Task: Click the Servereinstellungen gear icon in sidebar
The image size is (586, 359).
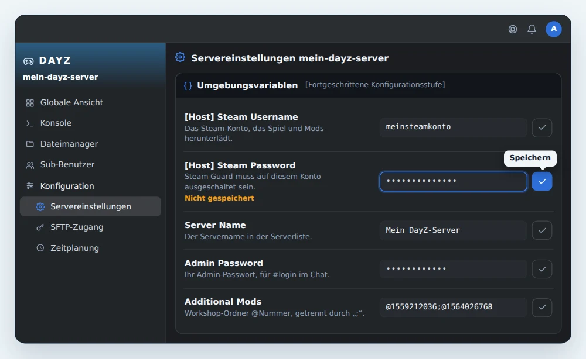Action: tap(40, 206)
